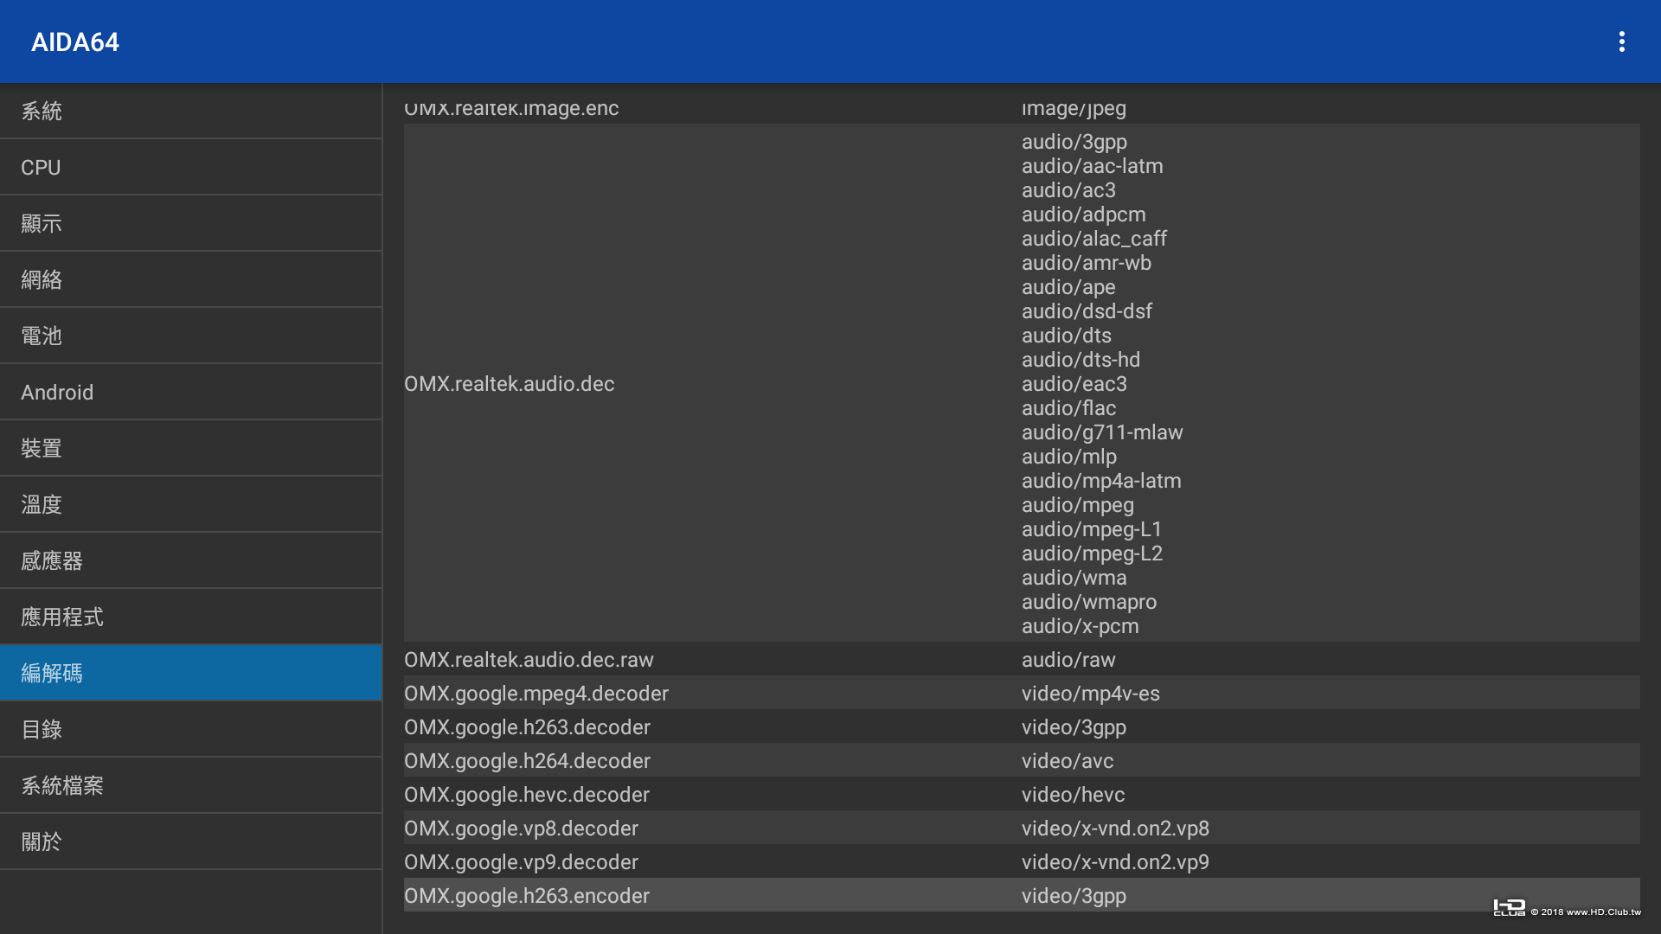Select 應用程式 in the sidebar
The image size is (1661, 934).
click(190, 617)
